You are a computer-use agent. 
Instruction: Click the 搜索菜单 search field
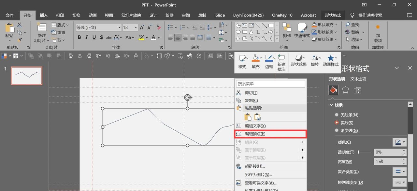click(271, 84)
